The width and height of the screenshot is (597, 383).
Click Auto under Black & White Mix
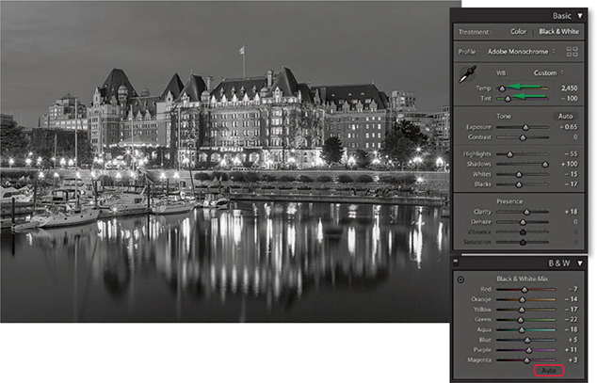coord(549,371)
